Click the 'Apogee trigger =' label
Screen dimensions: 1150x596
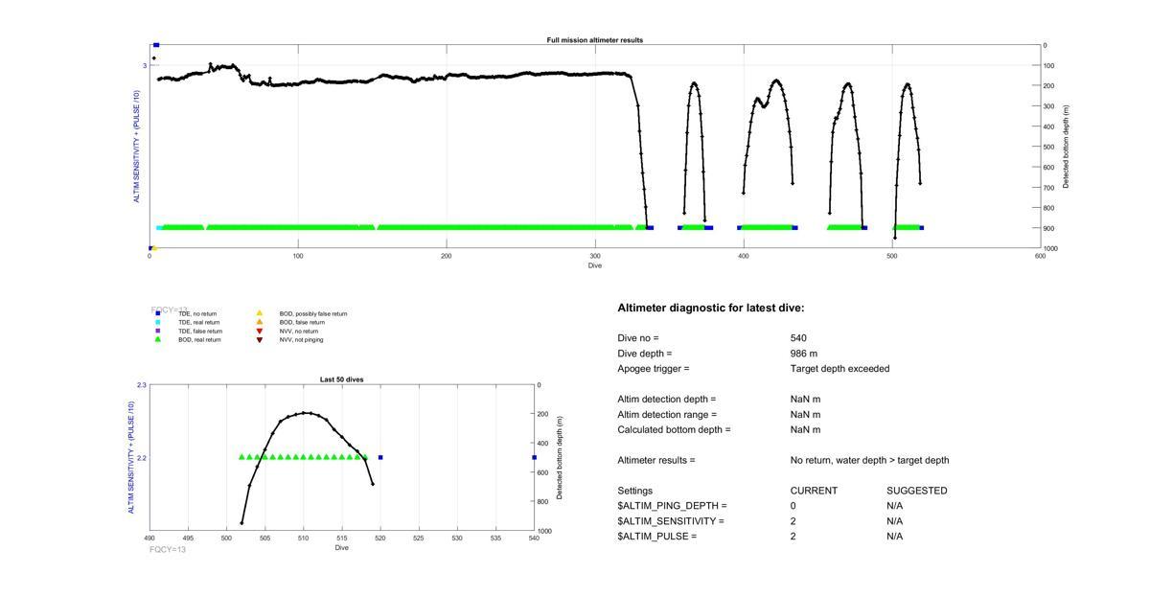[654, 369]
